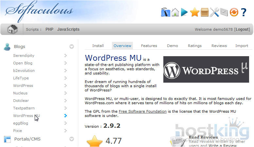
Task: Open help with the question mark icon
Action: point(244,12)
